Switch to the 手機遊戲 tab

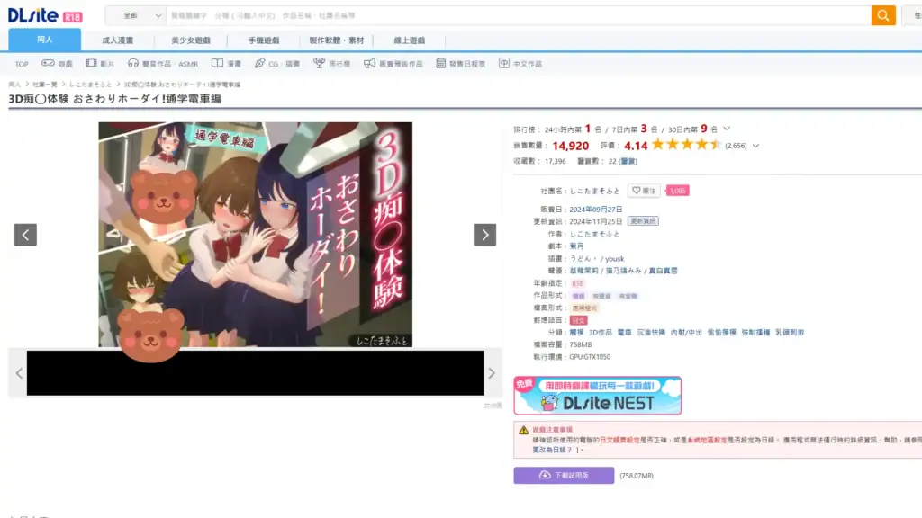264,40
